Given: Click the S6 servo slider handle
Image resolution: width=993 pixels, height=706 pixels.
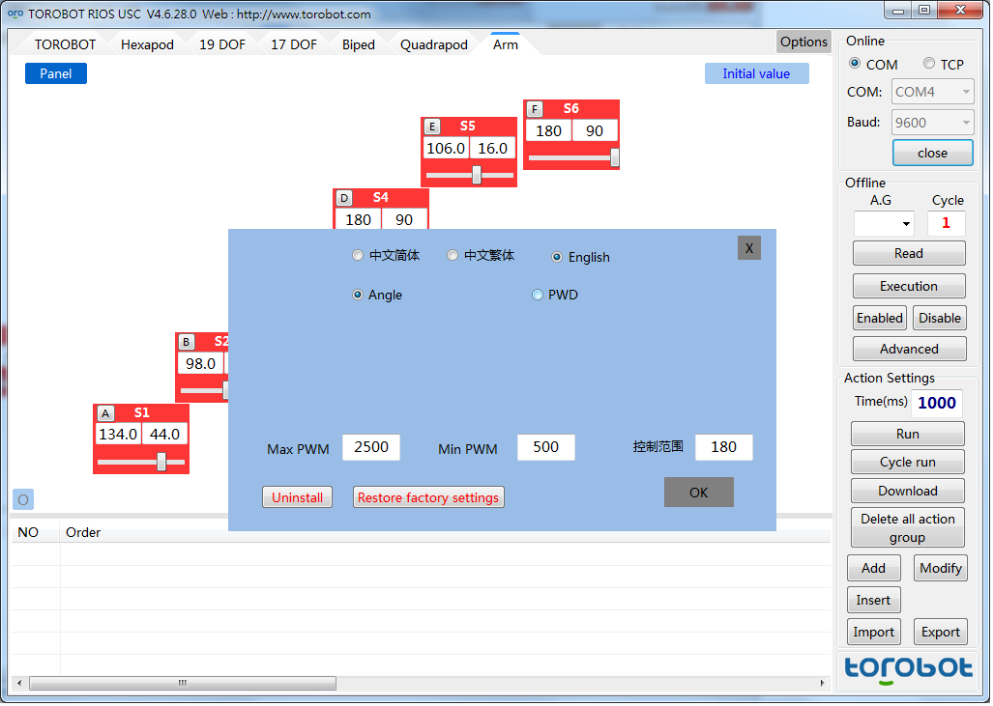Looking at the screenshot, I should pyautogui.click(x=614, y=157).
